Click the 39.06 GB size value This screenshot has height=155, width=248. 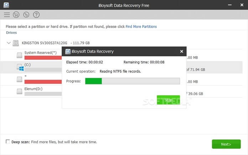pos(196,94)
